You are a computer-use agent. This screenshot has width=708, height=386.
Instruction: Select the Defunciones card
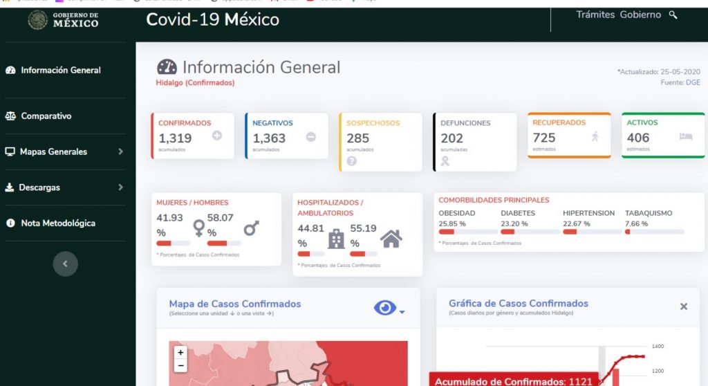[475, 142]
